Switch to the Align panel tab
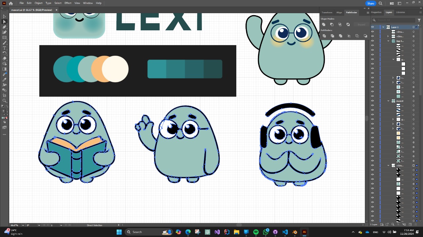Screen dimensions: 423x237 point(339,13)
